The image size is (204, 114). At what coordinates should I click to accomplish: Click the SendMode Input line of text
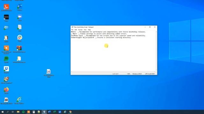[108, 35]
